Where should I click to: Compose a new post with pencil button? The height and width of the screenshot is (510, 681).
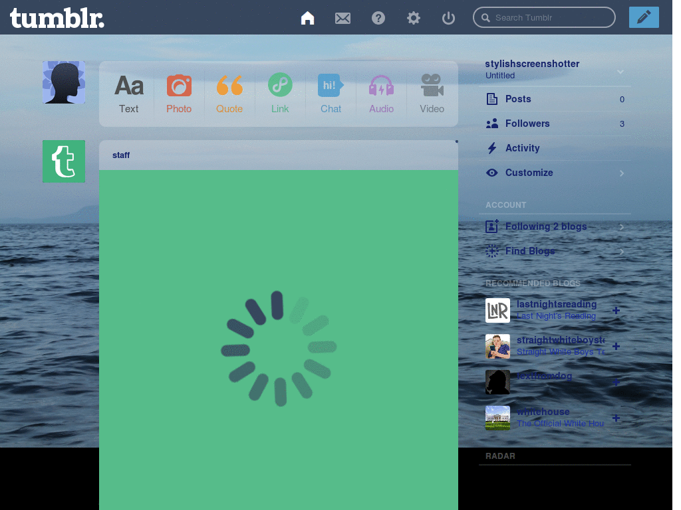point(644,17)
